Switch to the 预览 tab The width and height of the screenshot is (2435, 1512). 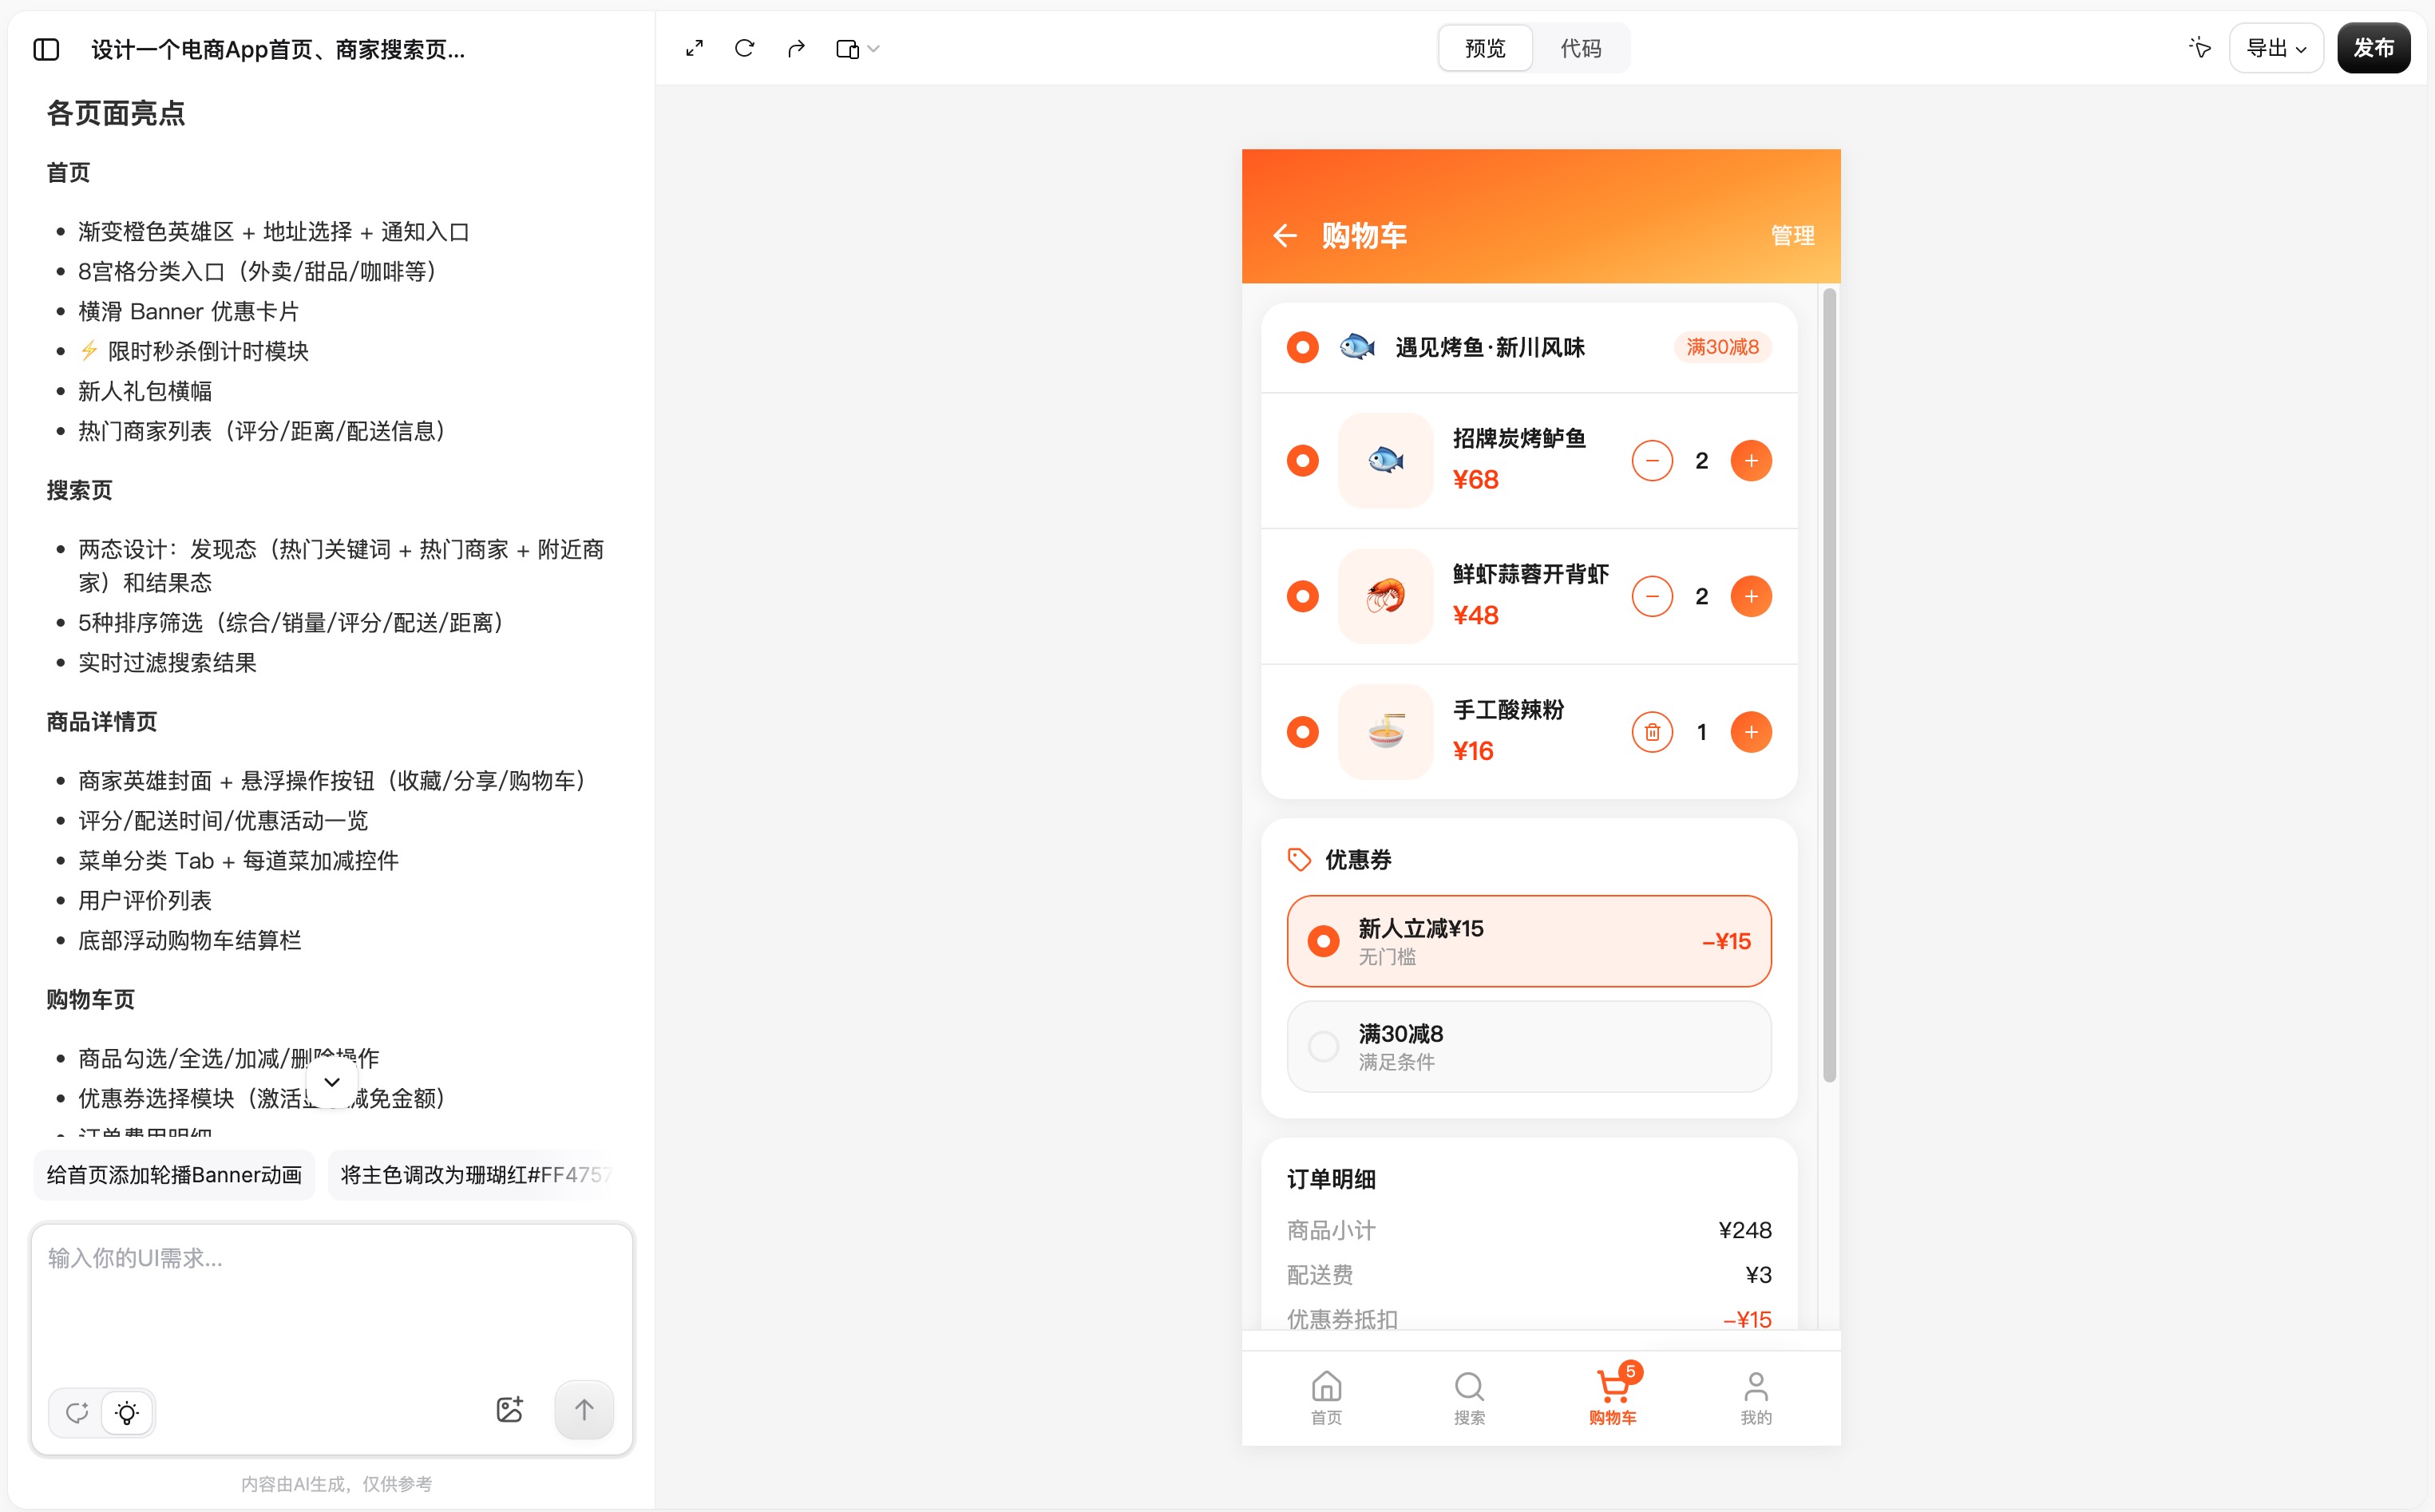1485,48
